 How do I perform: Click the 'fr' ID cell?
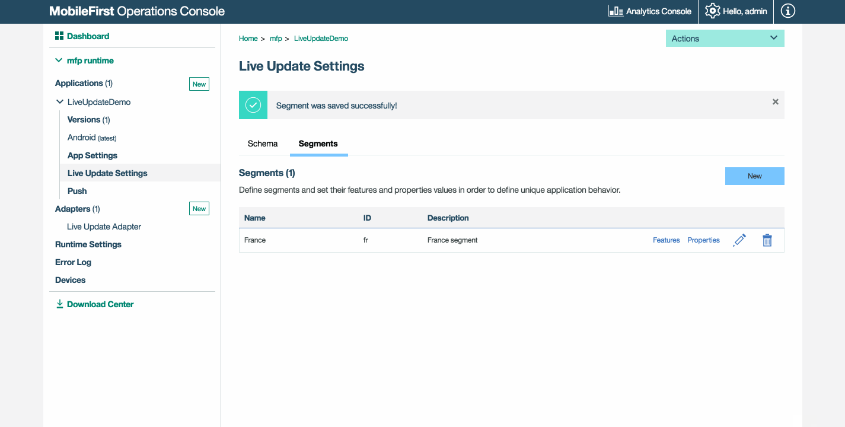tap(366, 240)
